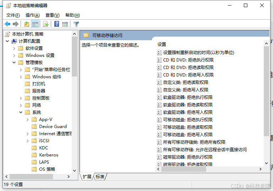This screenshot has width=273, height=191.
Task: Collapse the 系统 tree node
Action: 21,112
